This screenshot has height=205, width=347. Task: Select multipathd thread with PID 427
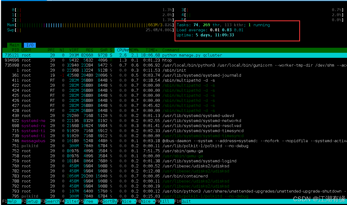[175, 106]
